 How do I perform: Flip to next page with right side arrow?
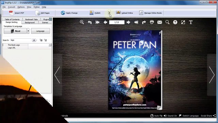(x=212, y=75)
